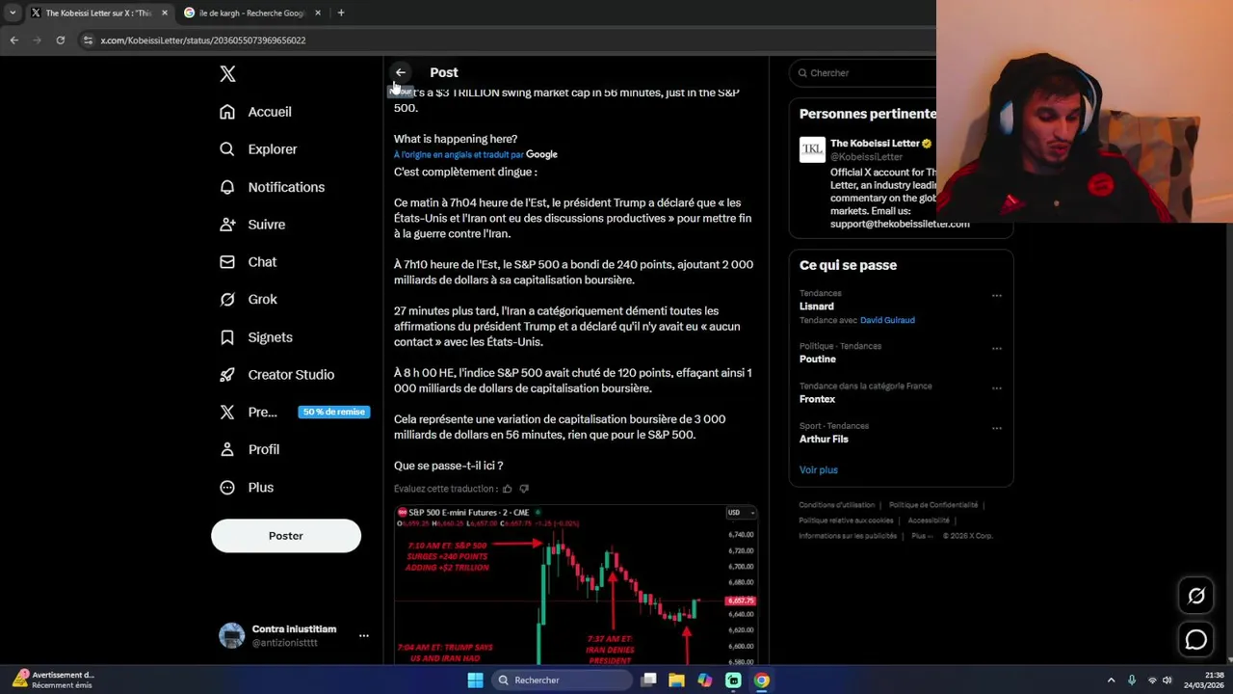This screenshot has width=1233, height=694.
Task: Close the ile de kargh tab
Action: [x=318, y=13]
